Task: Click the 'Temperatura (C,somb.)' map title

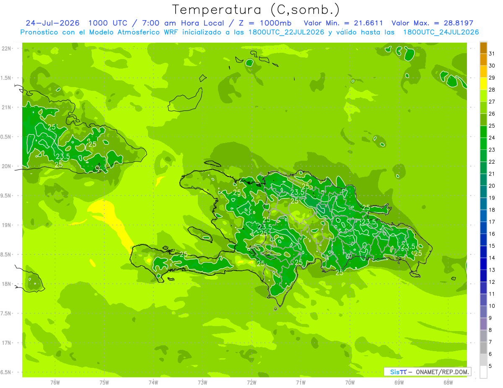Action: [x=256, y=10]
